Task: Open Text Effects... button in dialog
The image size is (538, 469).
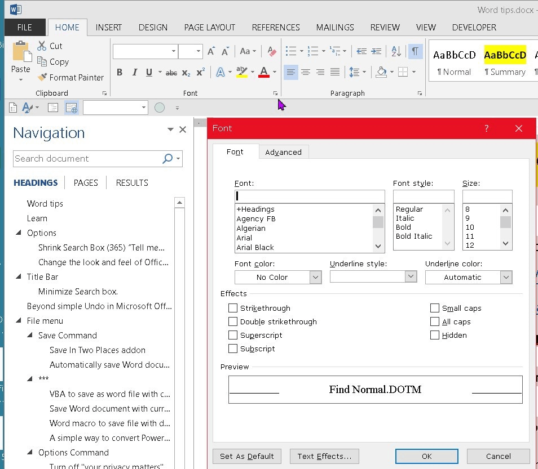Action: [324, 456]
